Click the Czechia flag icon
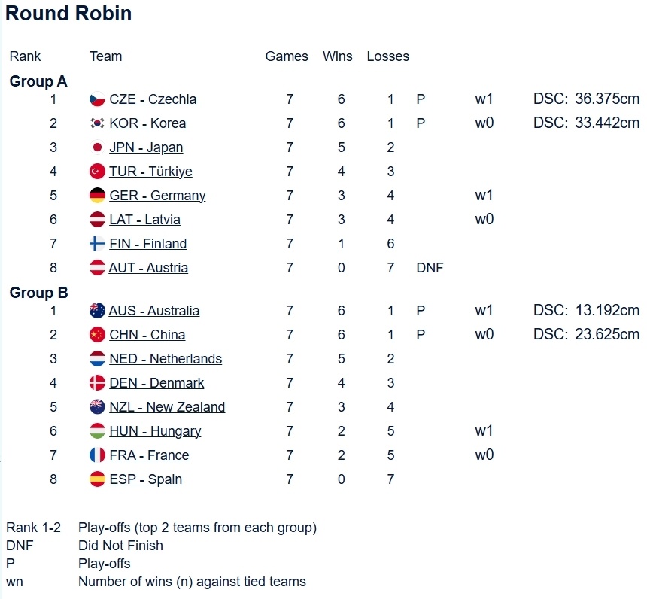The width and height of the screenshot is (647, 599). (97, 99)
